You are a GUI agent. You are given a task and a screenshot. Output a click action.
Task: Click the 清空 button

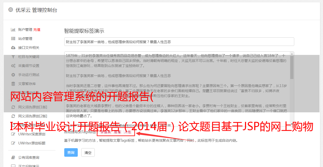[88, 152]
